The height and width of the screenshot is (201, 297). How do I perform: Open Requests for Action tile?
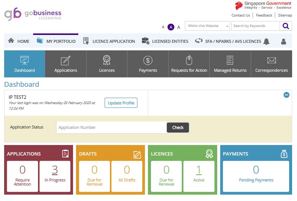[189, 64]
